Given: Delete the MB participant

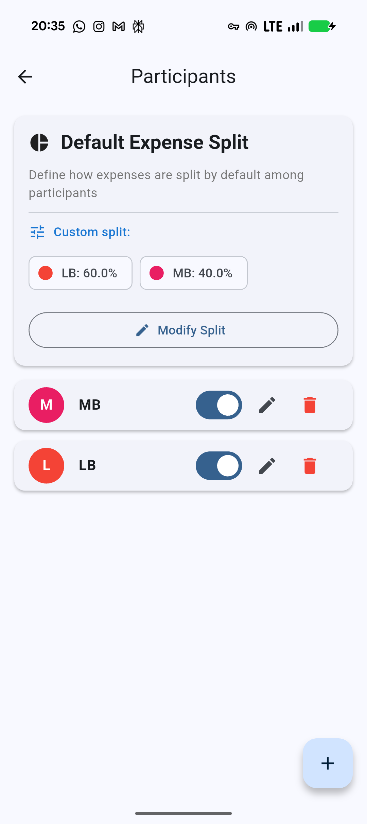Looking at the screenshot, I should tap(310, 405).
